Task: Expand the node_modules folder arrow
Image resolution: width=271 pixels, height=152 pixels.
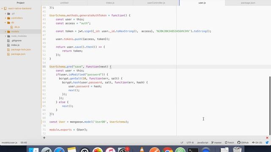Action: [x=6, y=36]
